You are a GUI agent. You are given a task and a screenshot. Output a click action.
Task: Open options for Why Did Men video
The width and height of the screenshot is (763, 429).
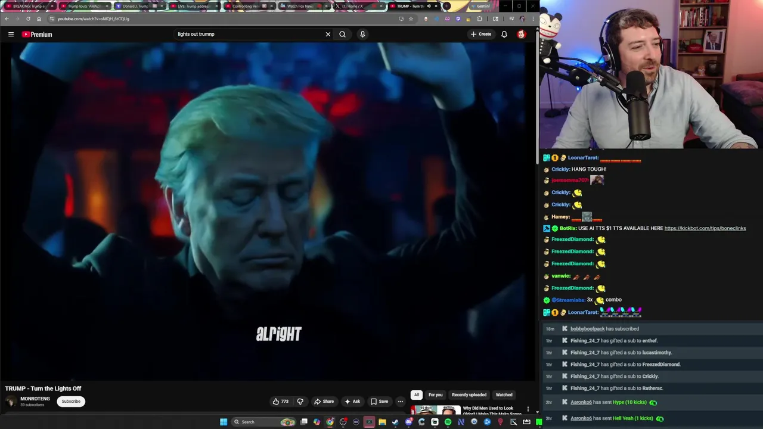pos(528,409)
